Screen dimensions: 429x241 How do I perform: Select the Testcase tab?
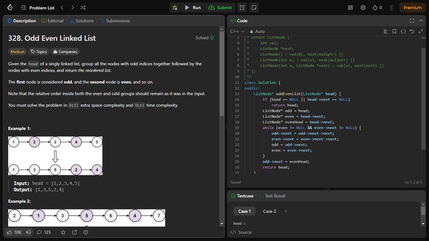pos(242,196)
